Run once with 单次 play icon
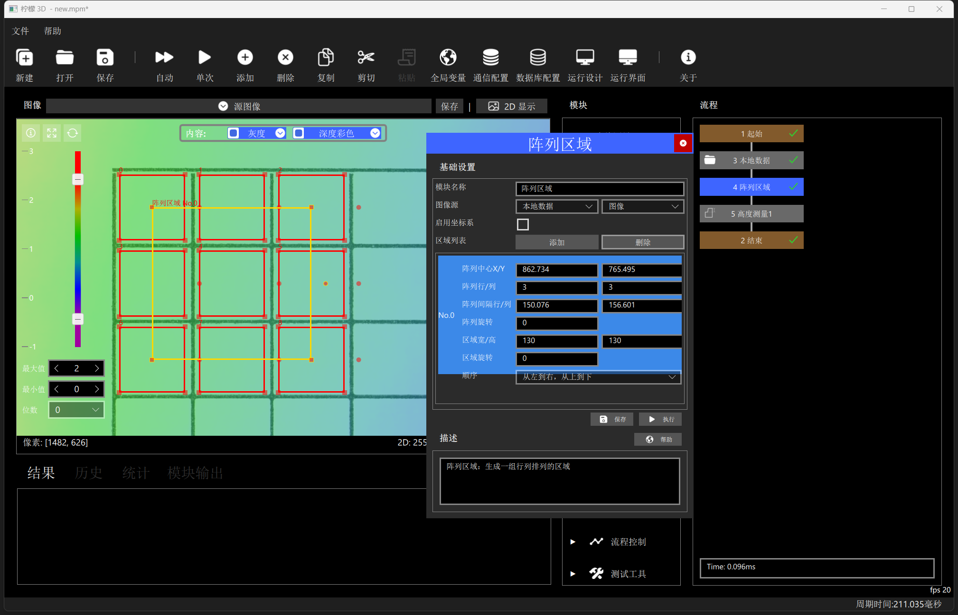Screen dimensions: 958x615 pyautogui.click(x=205, y=57)
